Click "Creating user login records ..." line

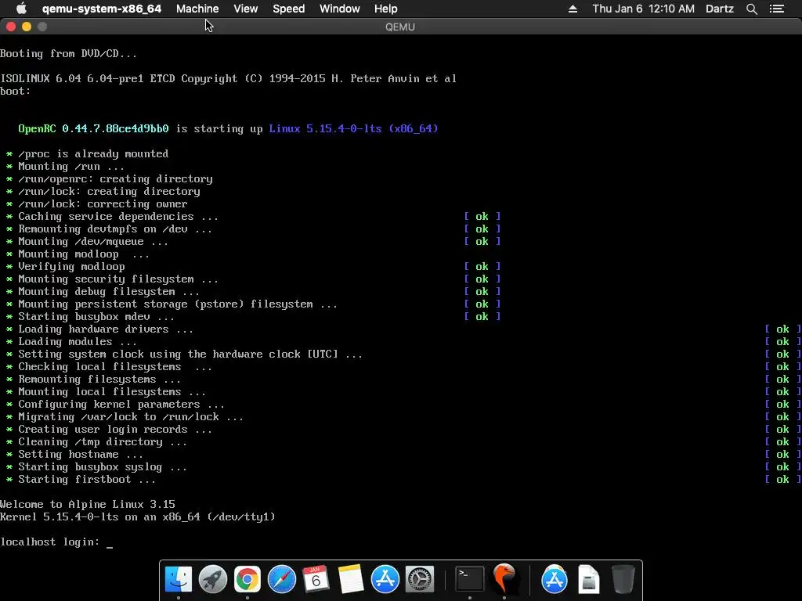click(115, 430)
